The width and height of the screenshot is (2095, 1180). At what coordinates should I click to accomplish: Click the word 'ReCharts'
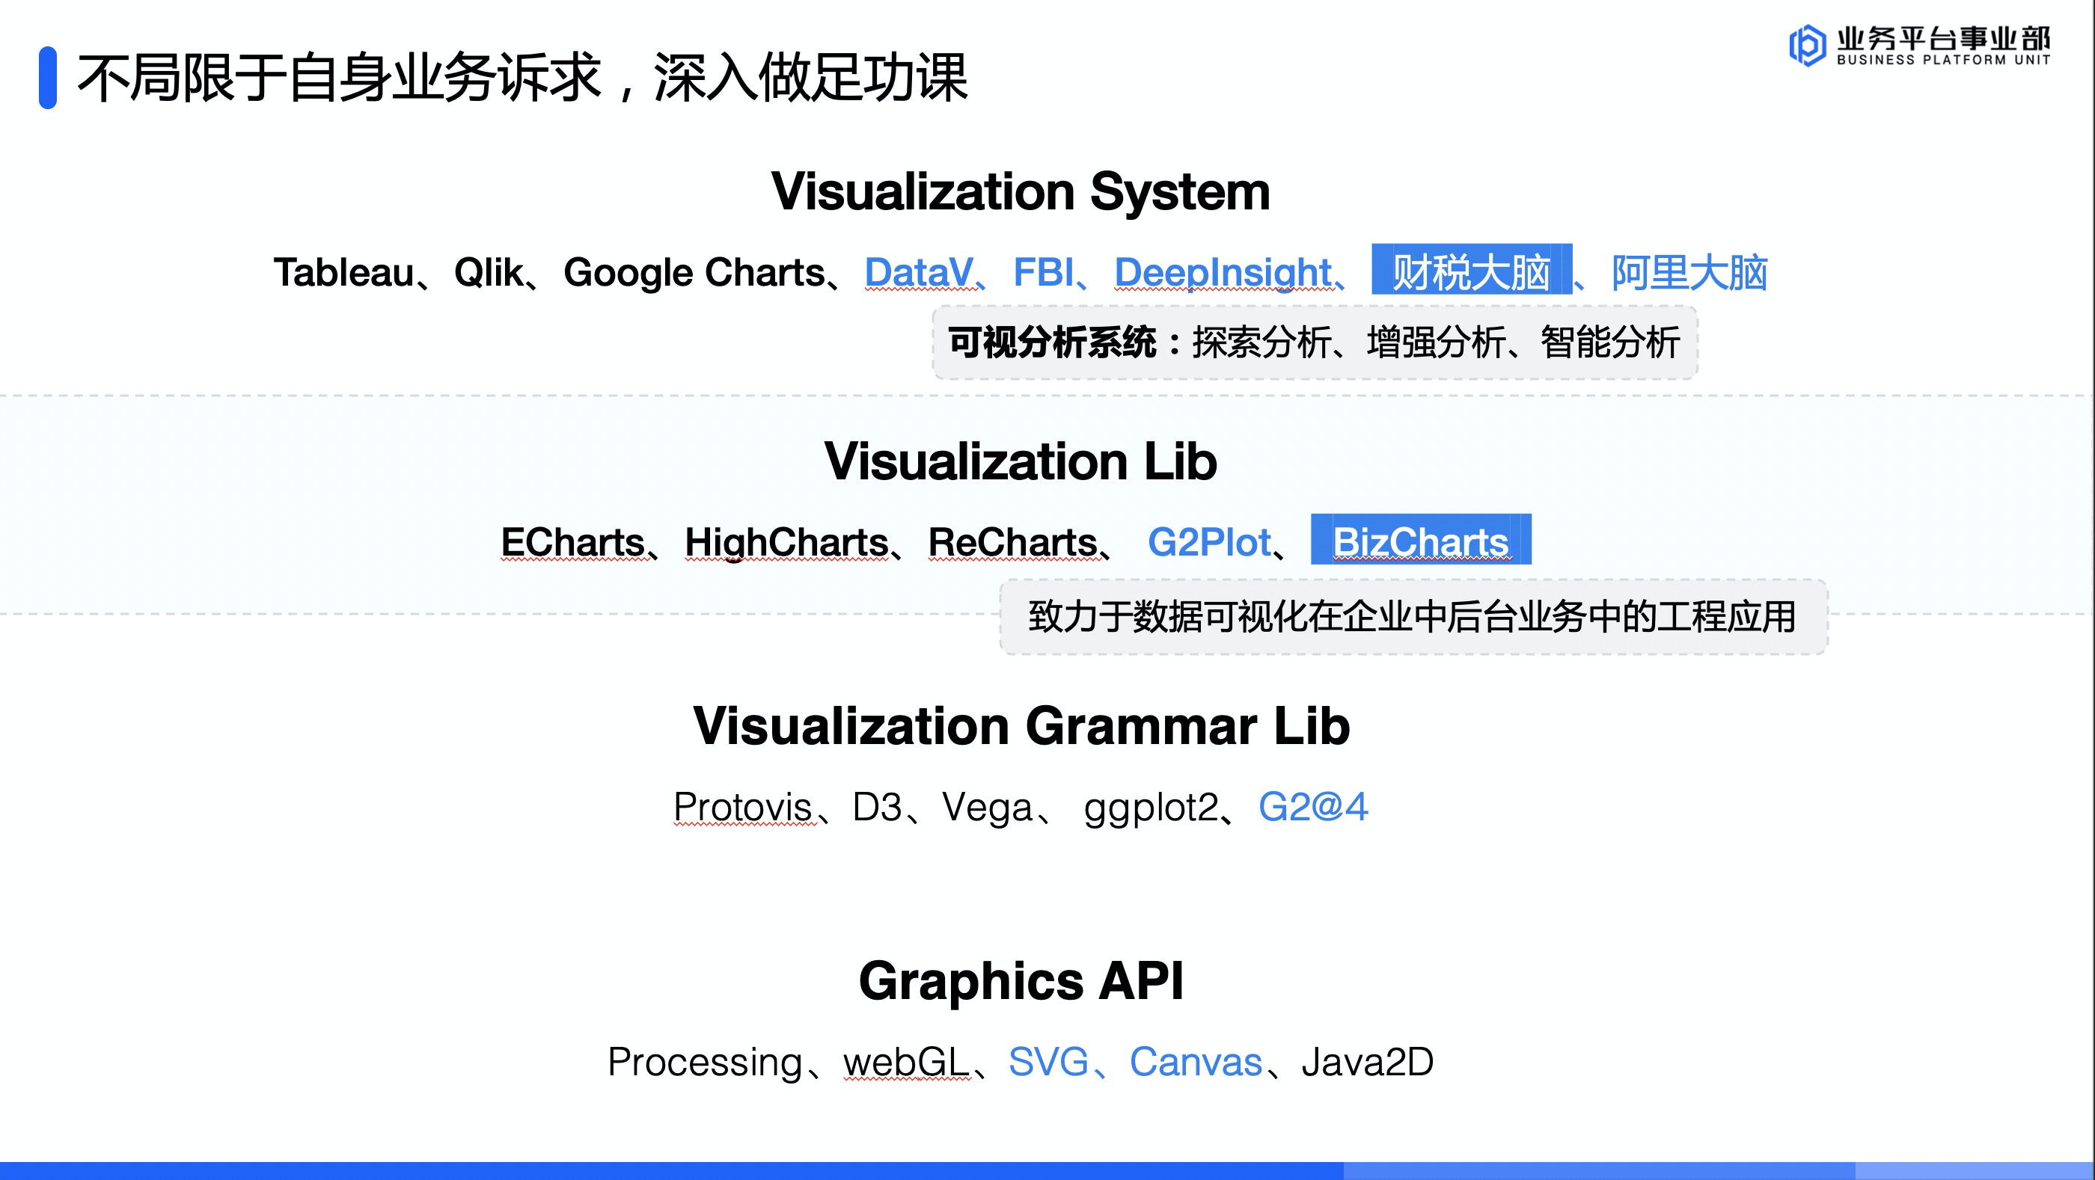(1012, 542)
